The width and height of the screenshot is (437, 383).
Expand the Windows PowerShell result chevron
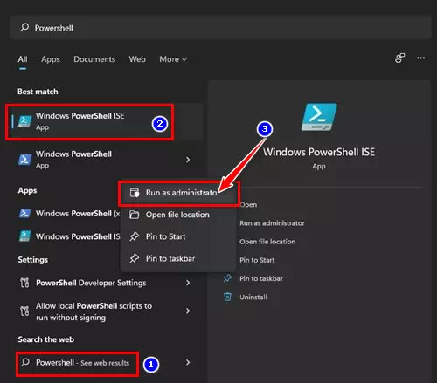[x=188, y=160]
